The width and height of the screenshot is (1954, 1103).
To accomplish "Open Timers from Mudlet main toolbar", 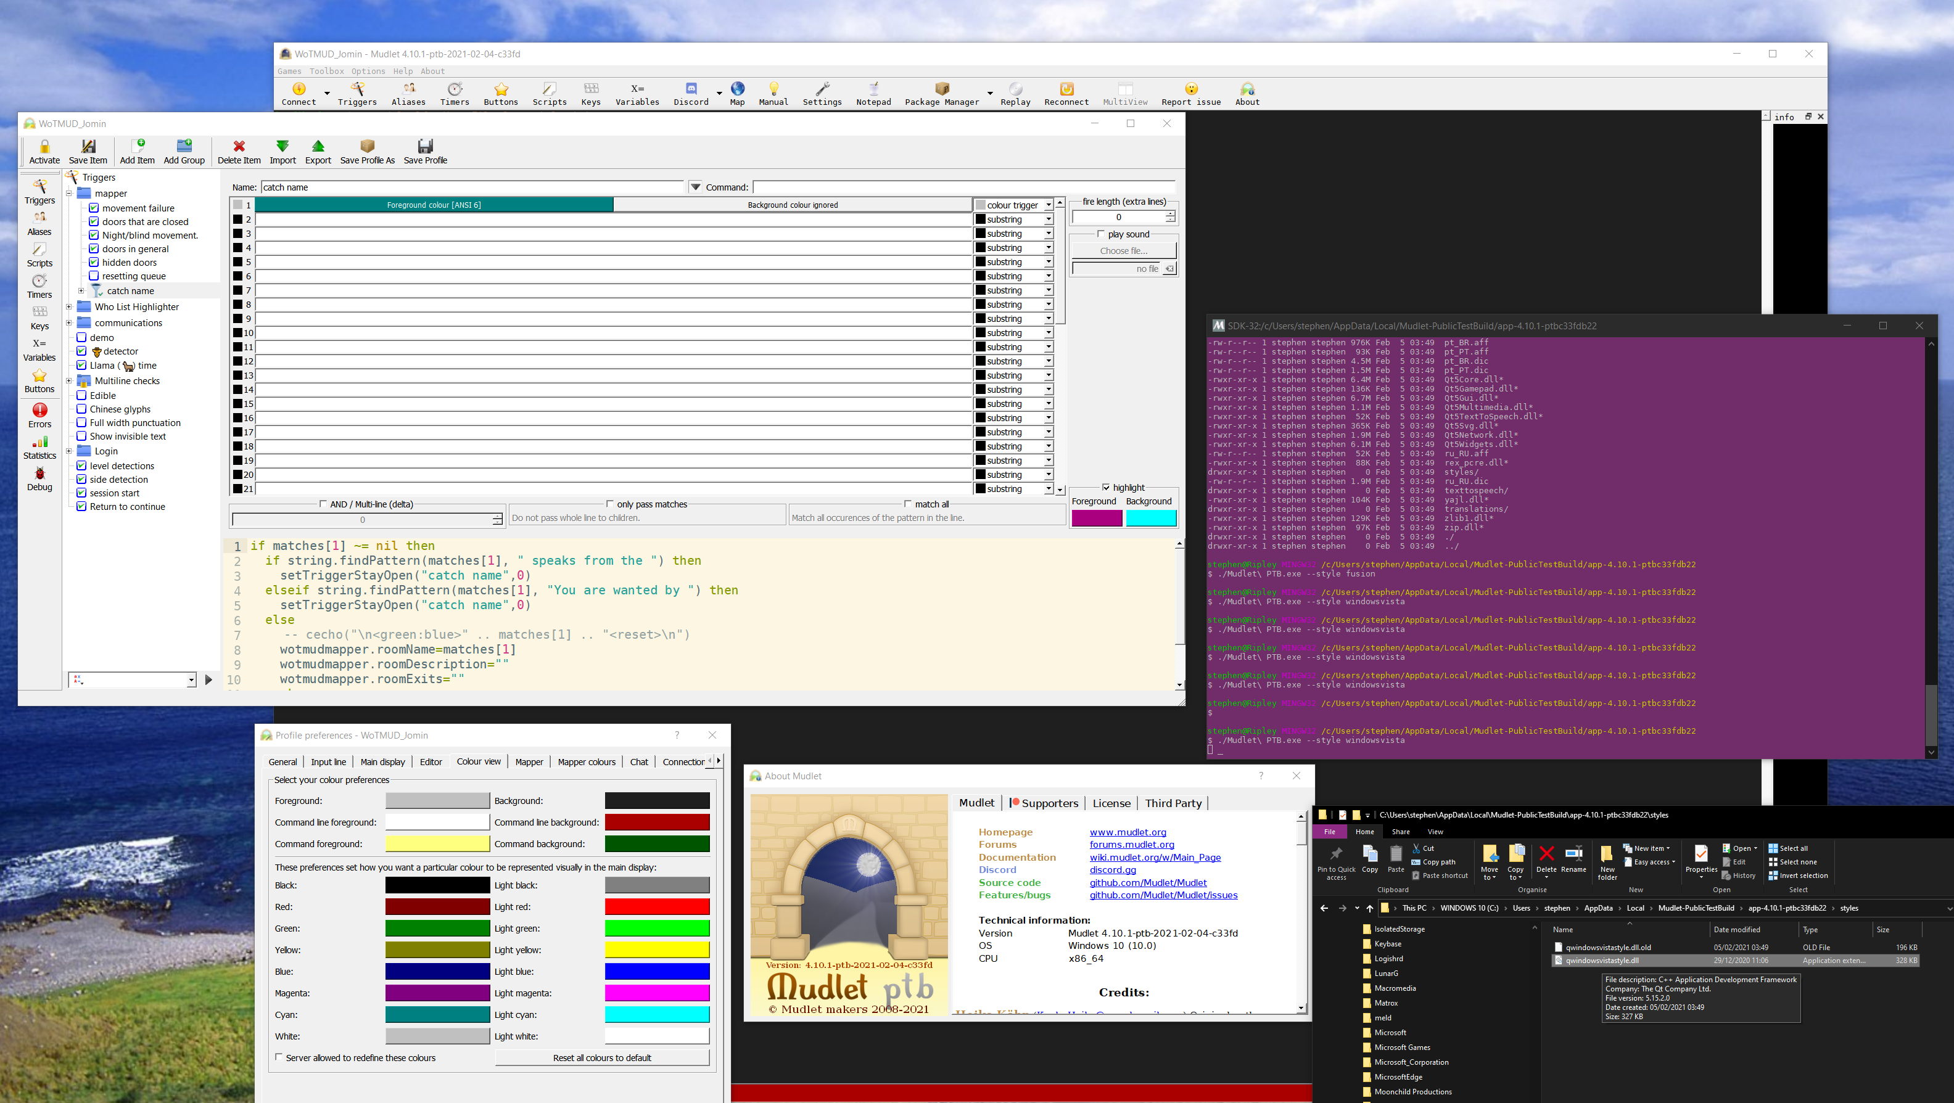I will click(x=455, y=94).
